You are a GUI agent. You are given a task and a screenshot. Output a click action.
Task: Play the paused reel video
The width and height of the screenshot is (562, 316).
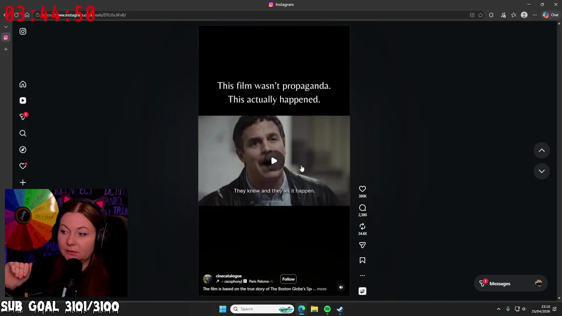tap(274, 161)
